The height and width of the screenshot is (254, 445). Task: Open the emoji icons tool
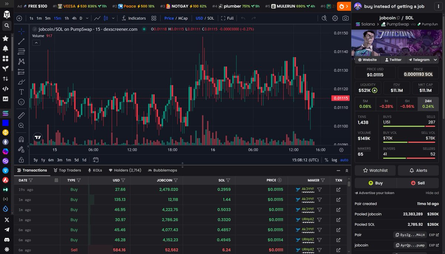(21, 102)
